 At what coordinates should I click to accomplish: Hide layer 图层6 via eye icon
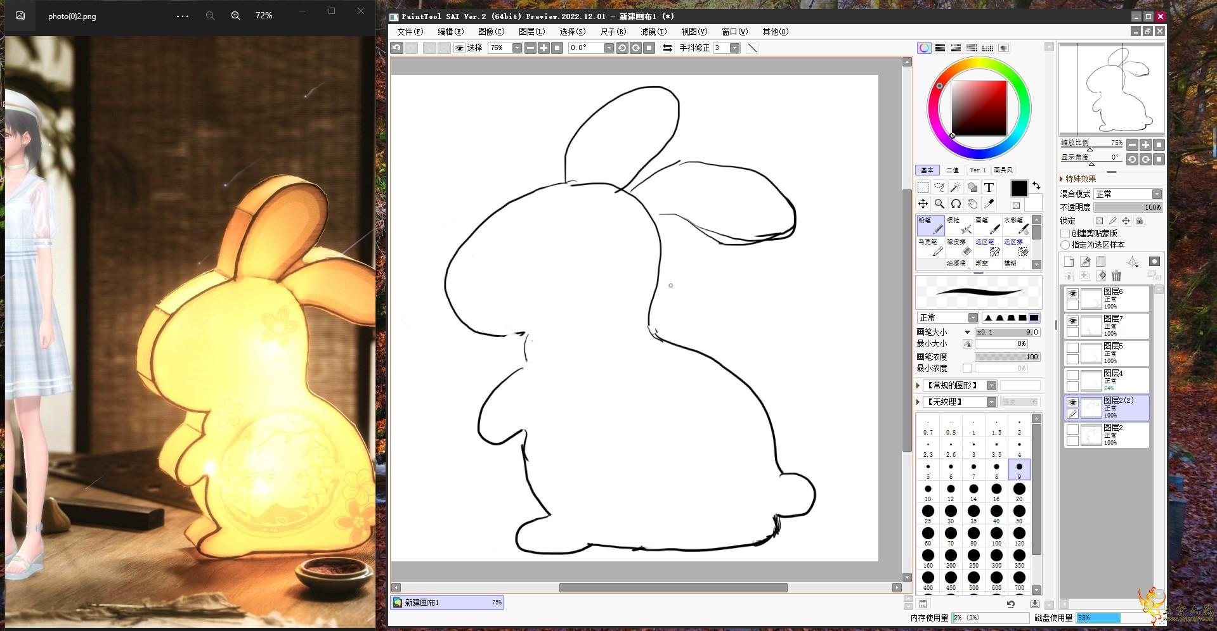(x=1072, y=293)
